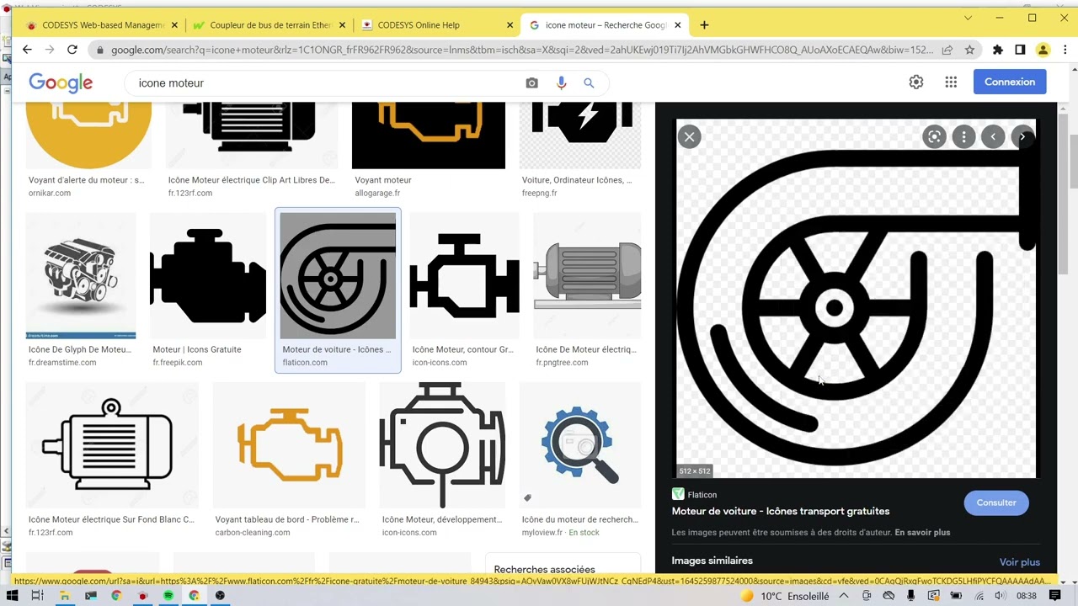
Task: Reload the current page
Action: 72,50
